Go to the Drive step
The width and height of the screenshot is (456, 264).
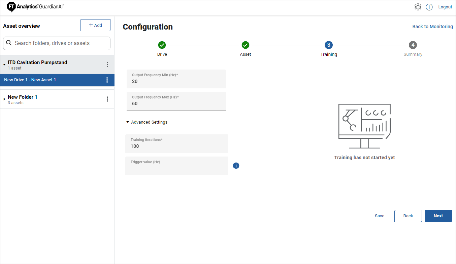click(x=162, y=45)
